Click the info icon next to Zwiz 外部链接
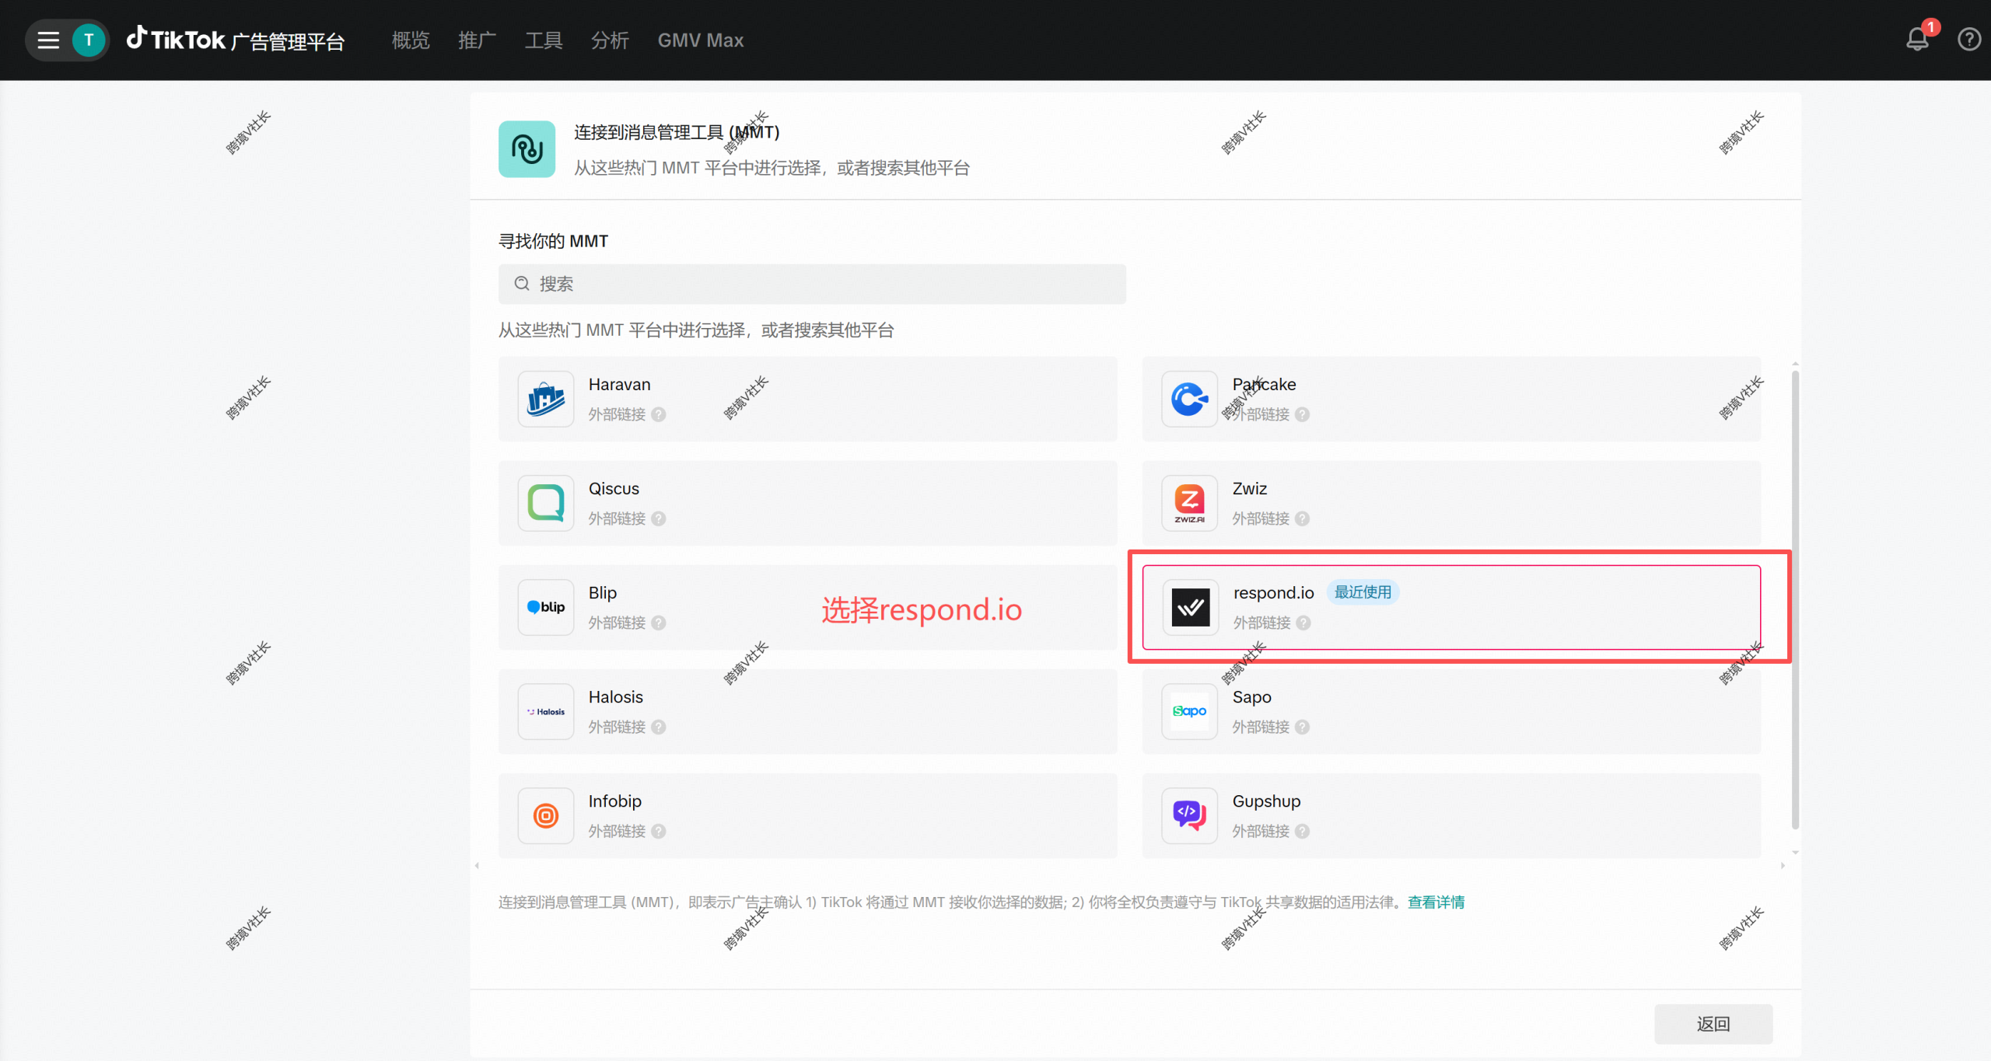Image resolution: width=1991 pixels, height=1061 pixels. (x=1303, y=518)
